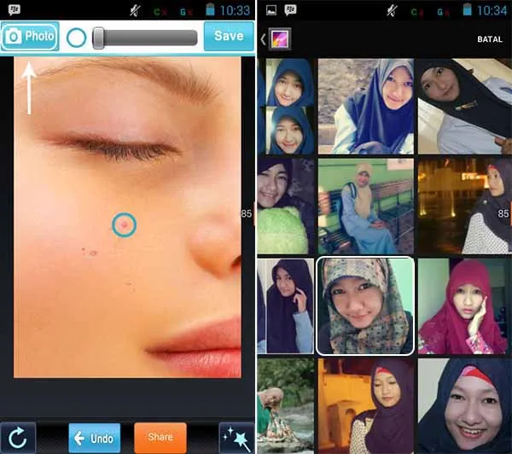Open the purple hijab by yellow wall photo
Screen dimensions: 512x454
point(366,405)
